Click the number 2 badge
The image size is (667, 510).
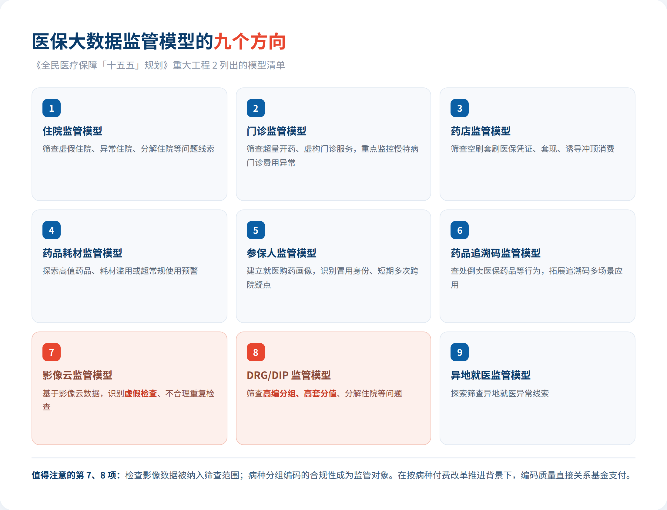(256, 108)
